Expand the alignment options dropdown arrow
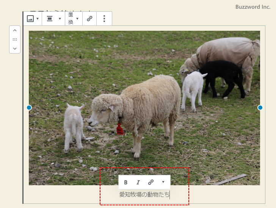Screen dimensions: 276x208 tap(60, 19)
